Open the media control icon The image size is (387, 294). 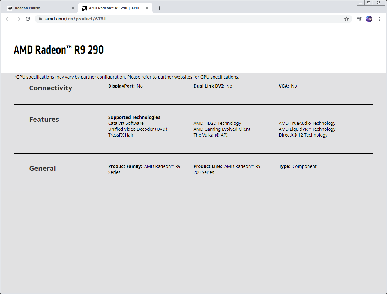[359, 19]
